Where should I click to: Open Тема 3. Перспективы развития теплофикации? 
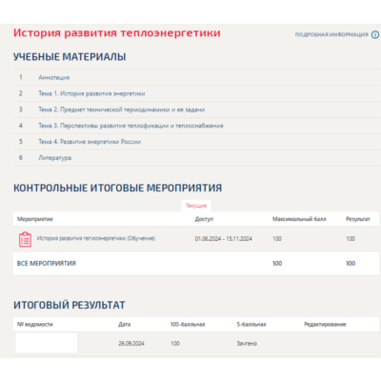tap(130, 126)
